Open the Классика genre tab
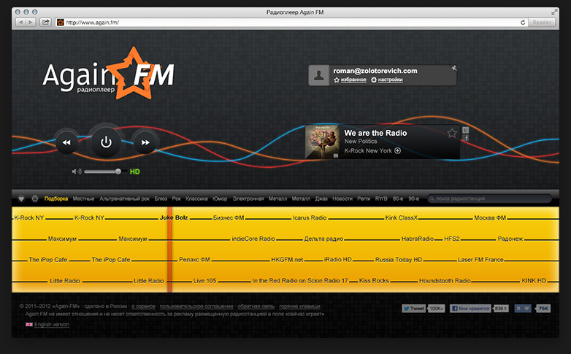The width and height of the screenshot is (571, 354). click(x=196, y=199)
